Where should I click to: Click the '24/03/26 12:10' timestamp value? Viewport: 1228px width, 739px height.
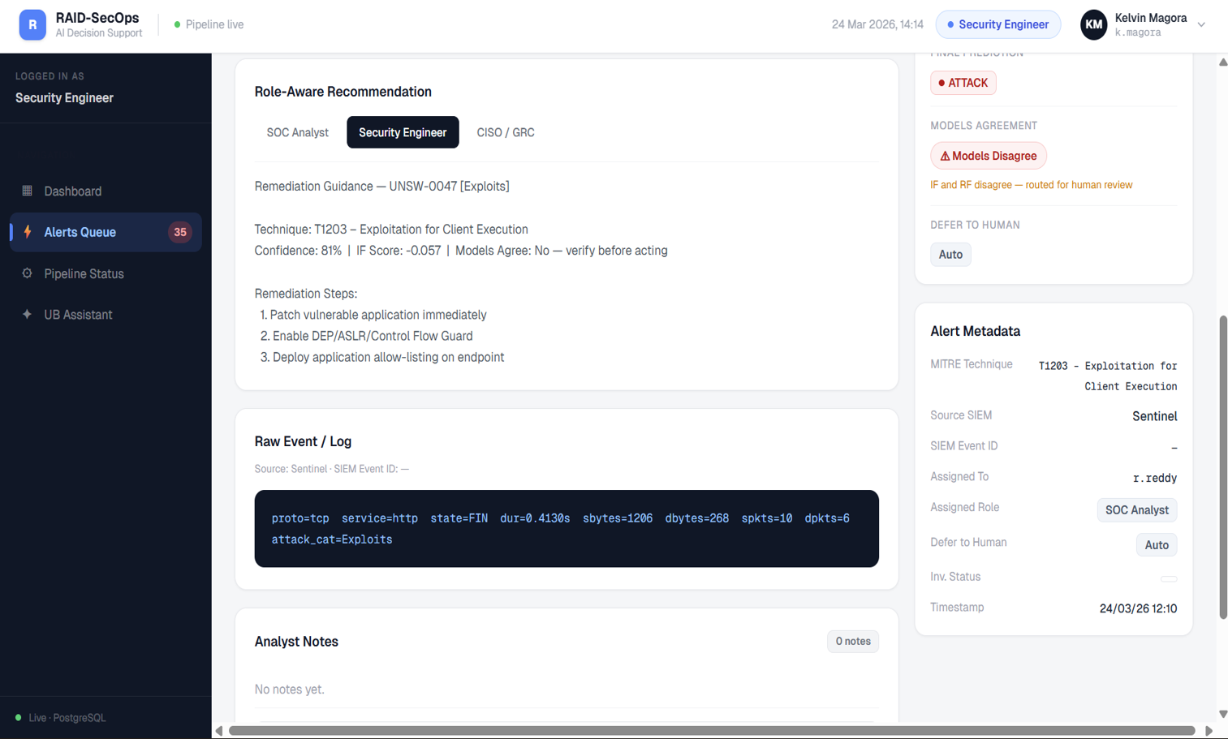click(1138, 608)
